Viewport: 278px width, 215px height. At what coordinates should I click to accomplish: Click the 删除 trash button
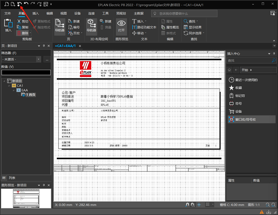[23, 33]
